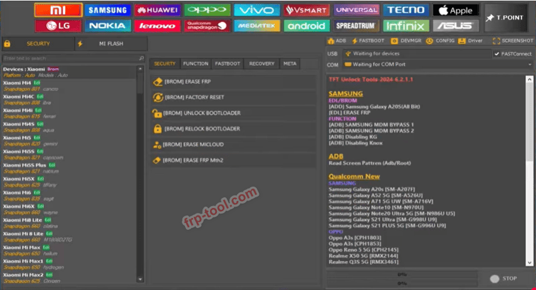Select Xiaomi Mi Max device entry
The image size is (536, 290).
coord(70,251)
